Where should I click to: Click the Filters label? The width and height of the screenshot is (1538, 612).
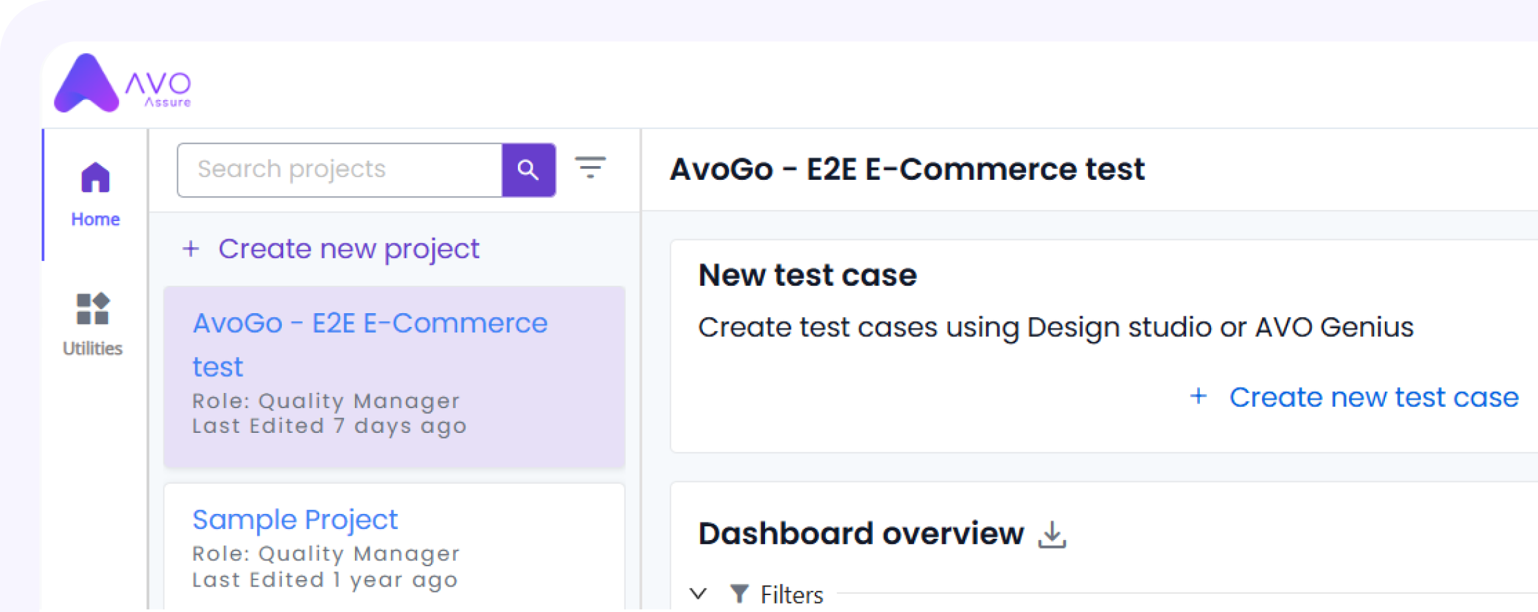[x=792, y=595]
